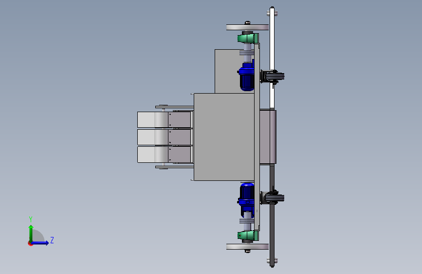
Task: Select the middle tray of the three stacked trays
Action: (x=165, y=137)
